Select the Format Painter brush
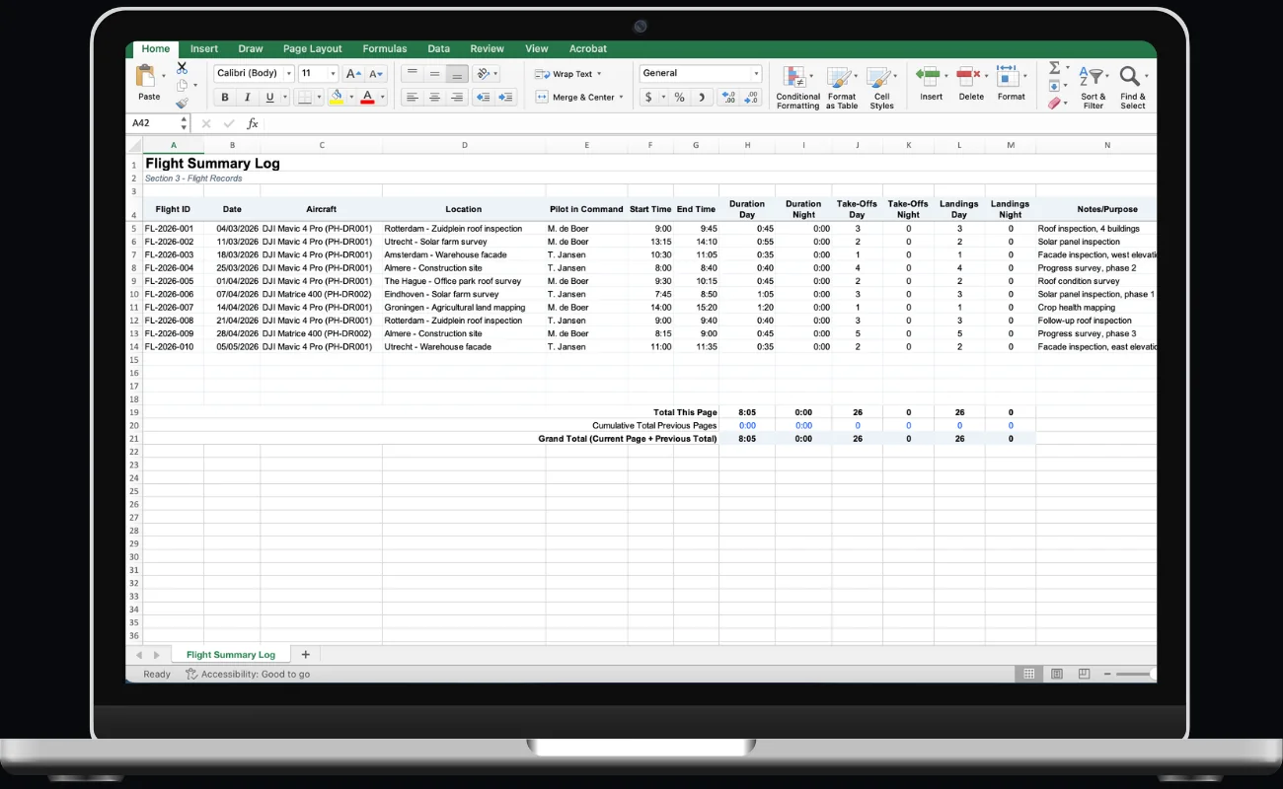The width and height of the screenshot is (1283, 789). 182,103
